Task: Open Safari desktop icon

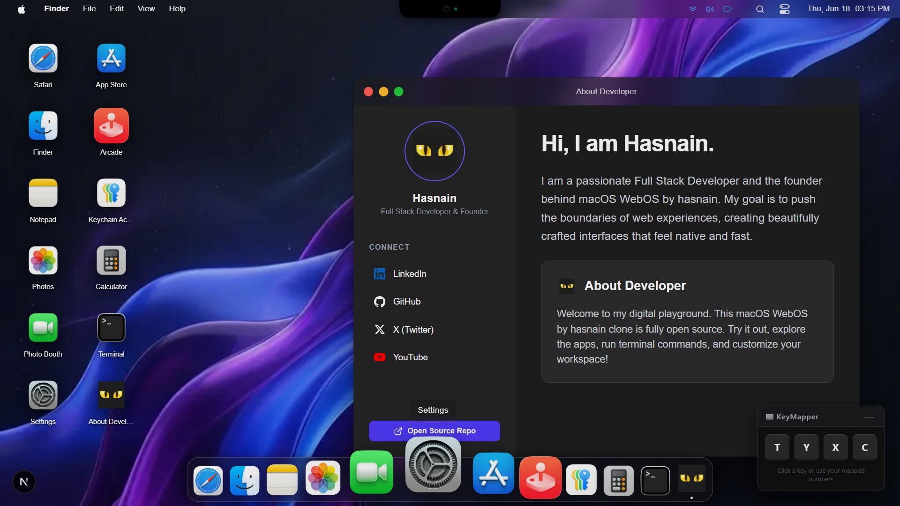Action: pos(43,59)
